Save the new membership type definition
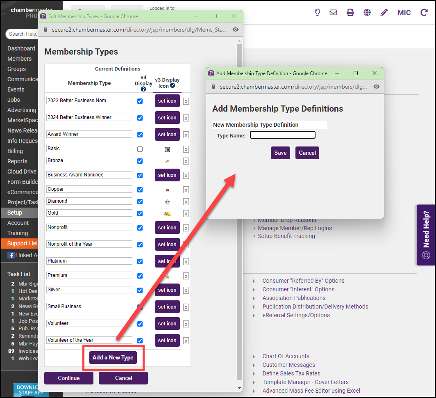436x398 pixels. [x=280, y=153]
